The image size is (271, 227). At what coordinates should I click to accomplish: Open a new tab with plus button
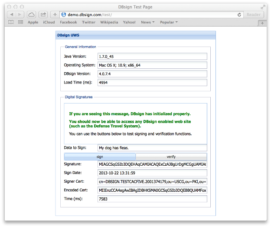[262, 23]
